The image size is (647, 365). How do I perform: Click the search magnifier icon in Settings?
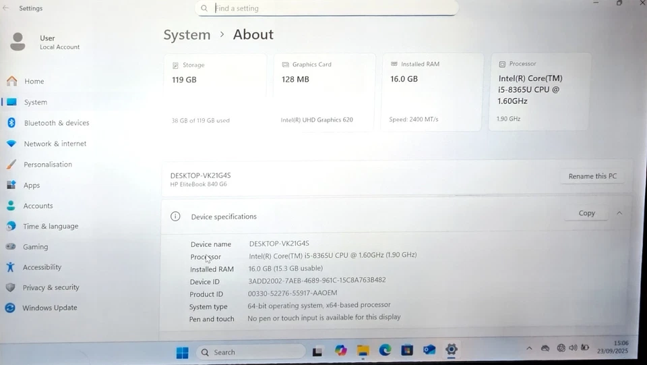pyautogui.click(x=204, y=8)
